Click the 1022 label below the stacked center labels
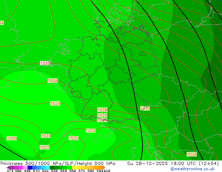This screenshot has width=222, height=172. click(x=91, y=131)
